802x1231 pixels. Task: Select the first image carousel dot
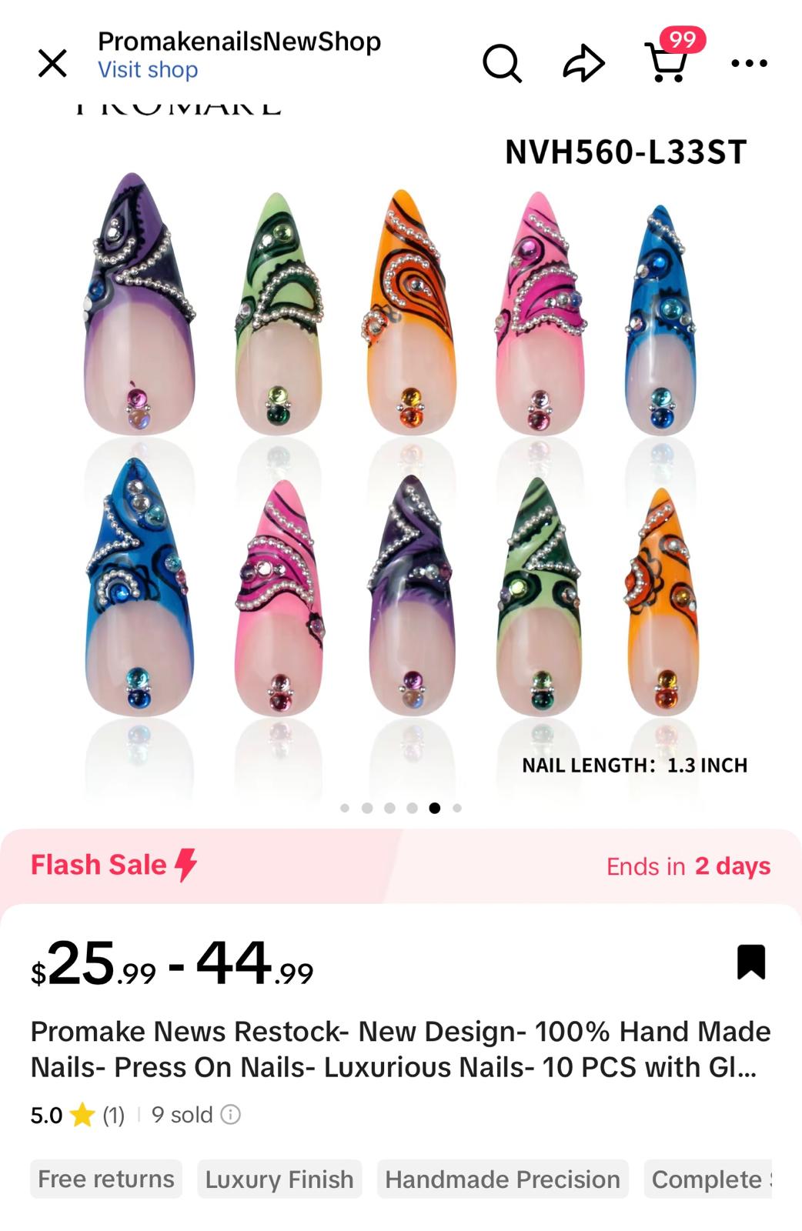pos(345,808)
